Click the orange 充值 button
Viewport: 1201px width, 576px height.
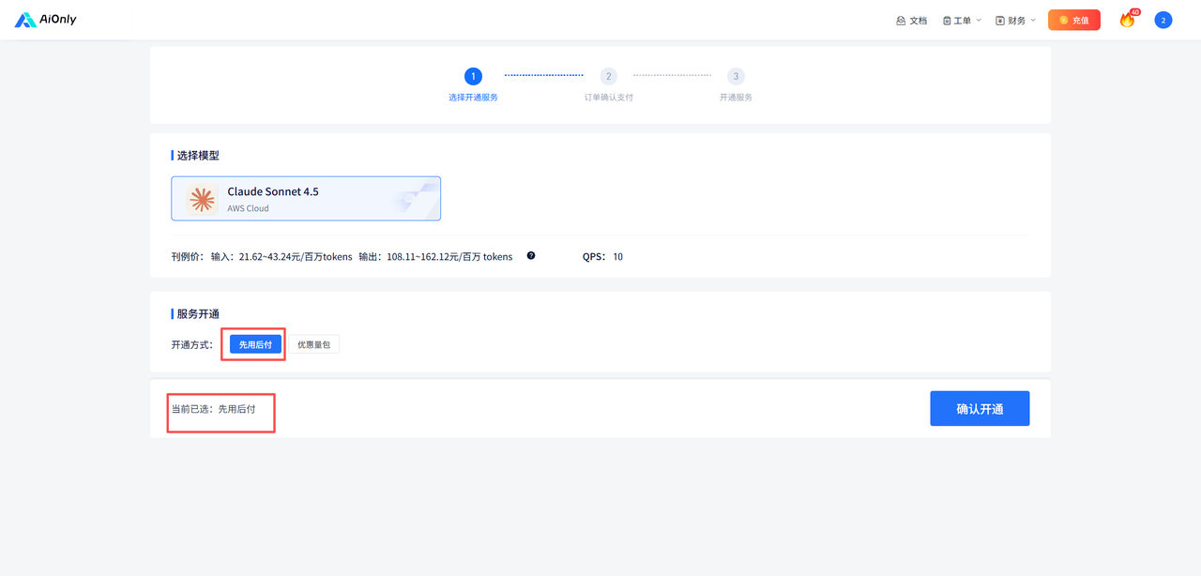(x=1073, y=20)
